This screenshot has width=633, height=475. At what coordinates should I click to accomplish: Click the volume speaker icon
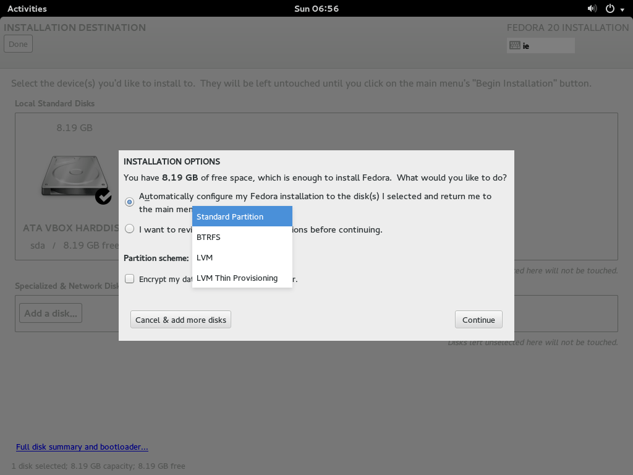tap(592, 9)
